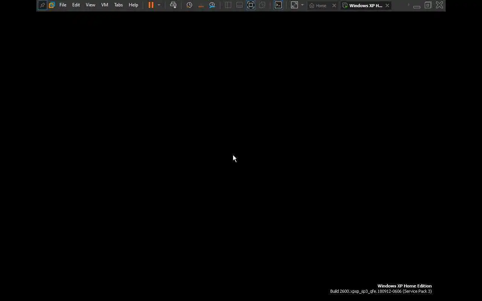Open the File menu
This screenshot has height=301, width=482.
63,5
